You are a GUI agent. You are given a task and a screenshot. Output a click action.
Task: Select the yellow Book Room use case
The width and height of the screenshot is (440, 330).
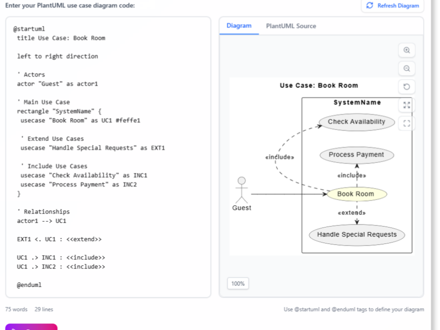pyautogui.click(x=356, y=193)
